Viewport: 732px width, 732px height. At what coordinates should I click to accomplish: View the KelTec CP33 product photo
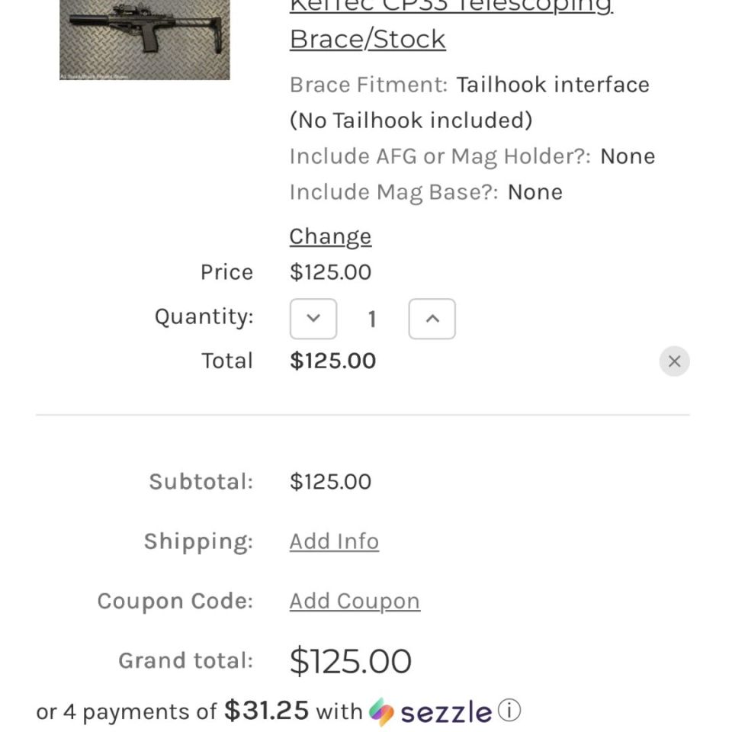[x=143, y=40]
